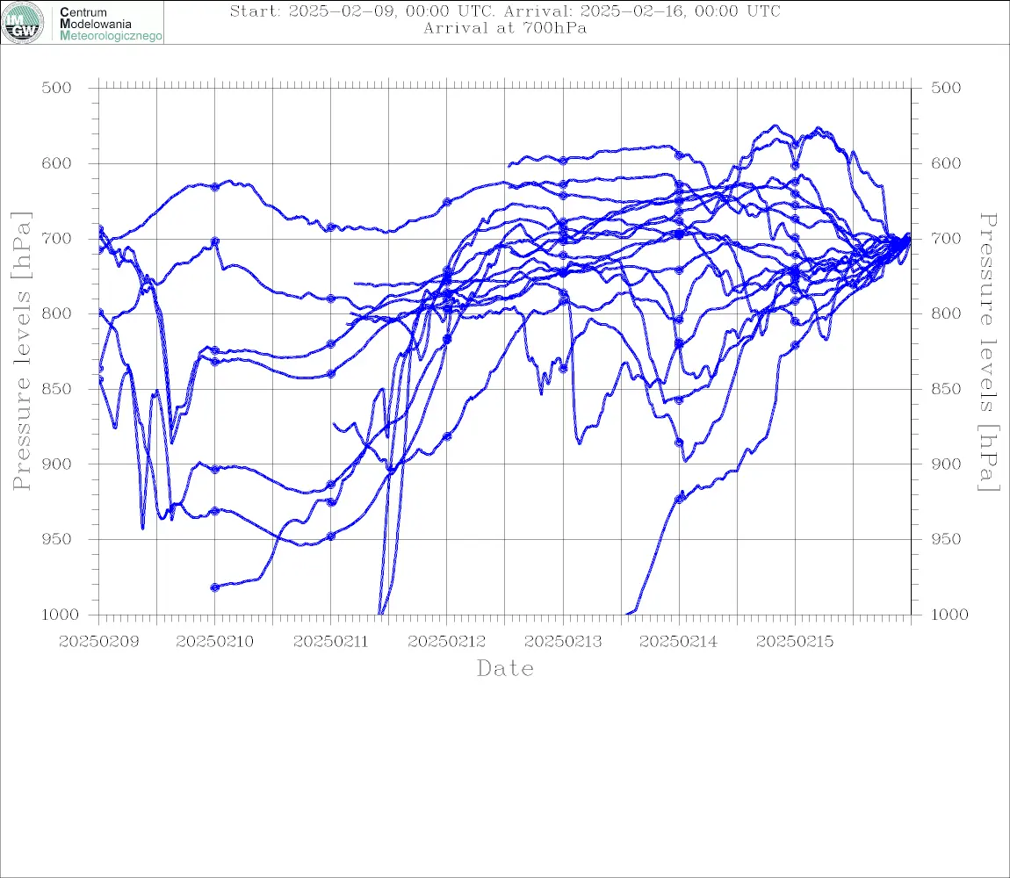Click the left axis 500 label
Image resolution: width=1010 pixels, height=878 pixels.
click(57, 88)
